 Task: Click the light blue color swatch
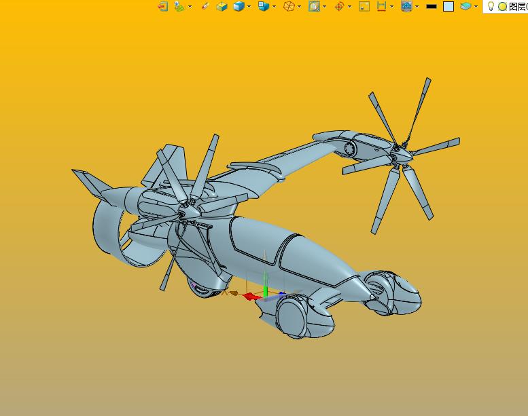(x=448, y=6)
